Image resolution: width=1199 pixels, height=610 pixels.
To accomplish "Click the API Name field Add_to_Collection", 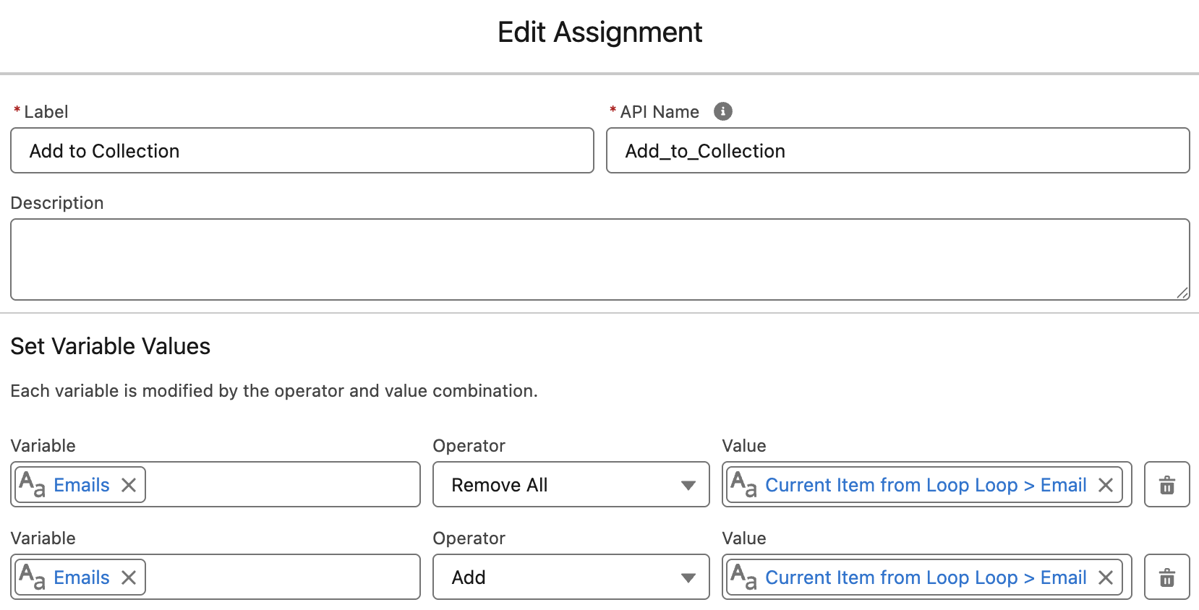I will point(897,151).
